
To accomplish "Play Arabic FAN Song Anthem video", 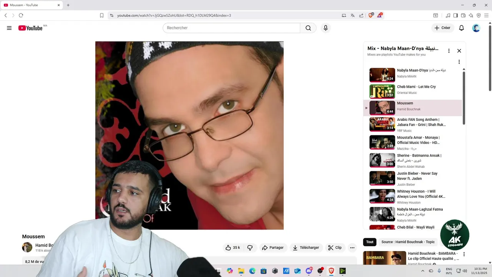I will click(413, 125).
